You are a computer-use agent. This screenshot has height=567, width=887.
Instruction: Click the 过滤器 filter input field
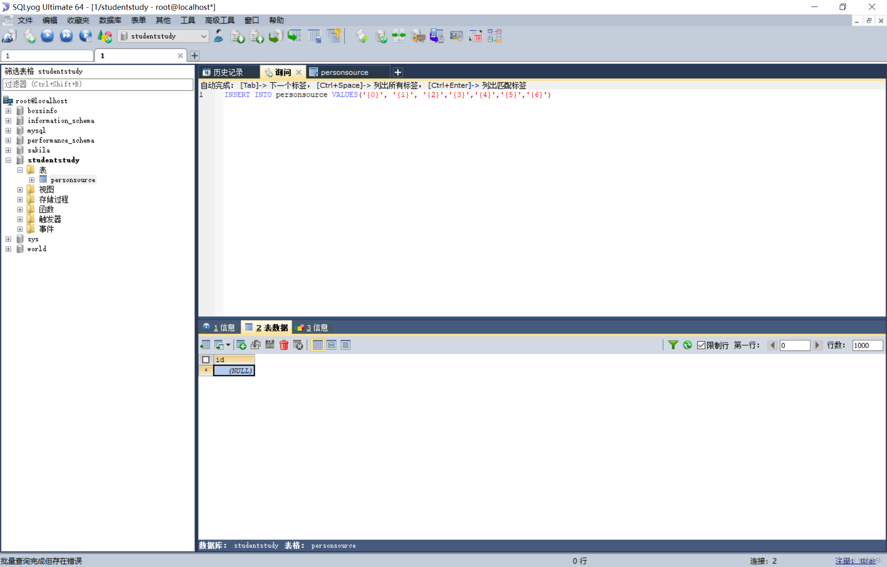pyautogui.click(x=98, y=84)
